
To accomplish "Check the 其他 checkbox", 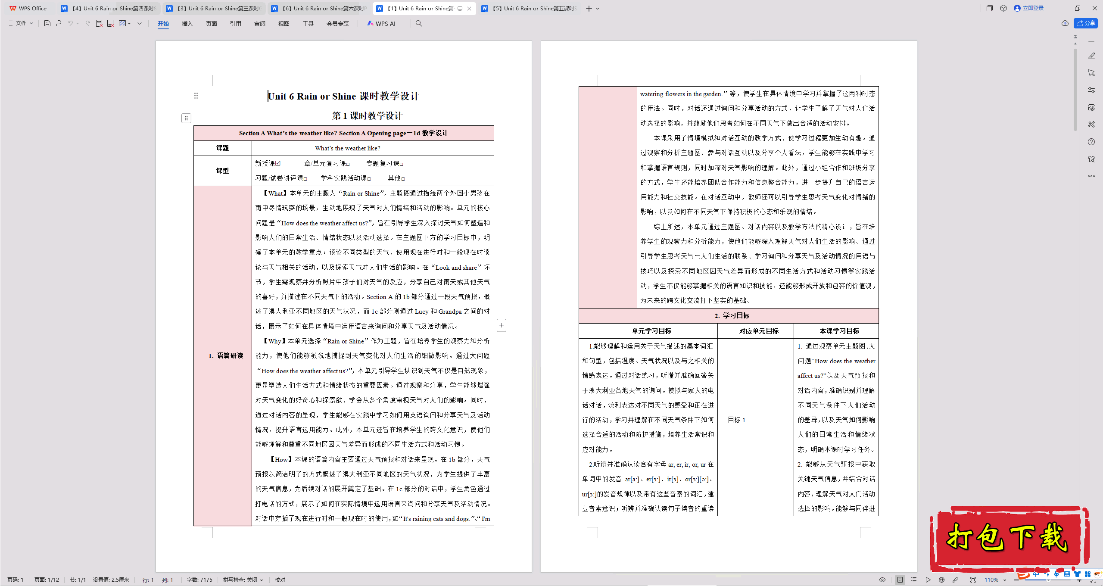I will pyautogui.click(x=403, y=179).
